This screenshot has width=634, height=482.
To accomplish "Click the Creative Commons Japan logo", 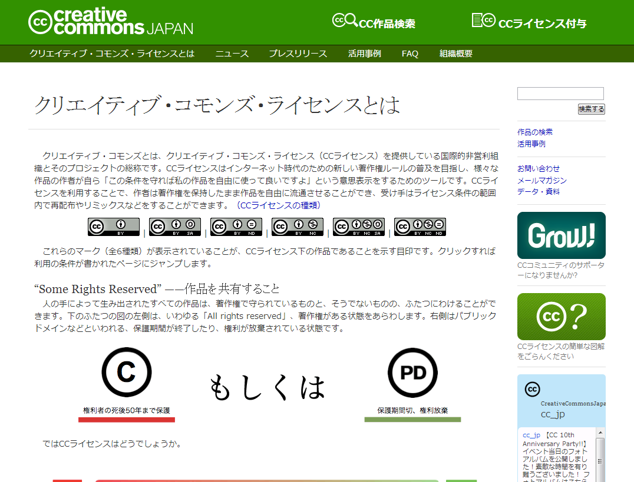I will (x=110, y=21).
